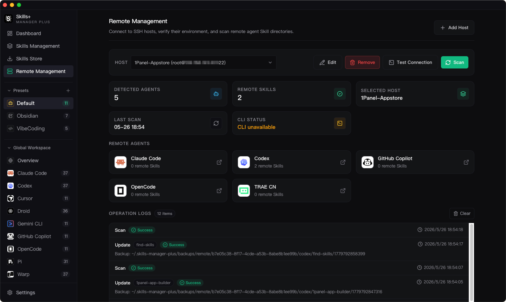
Task: Open OpenCode remote agent external link icon
Action: [x=219, y=191]
